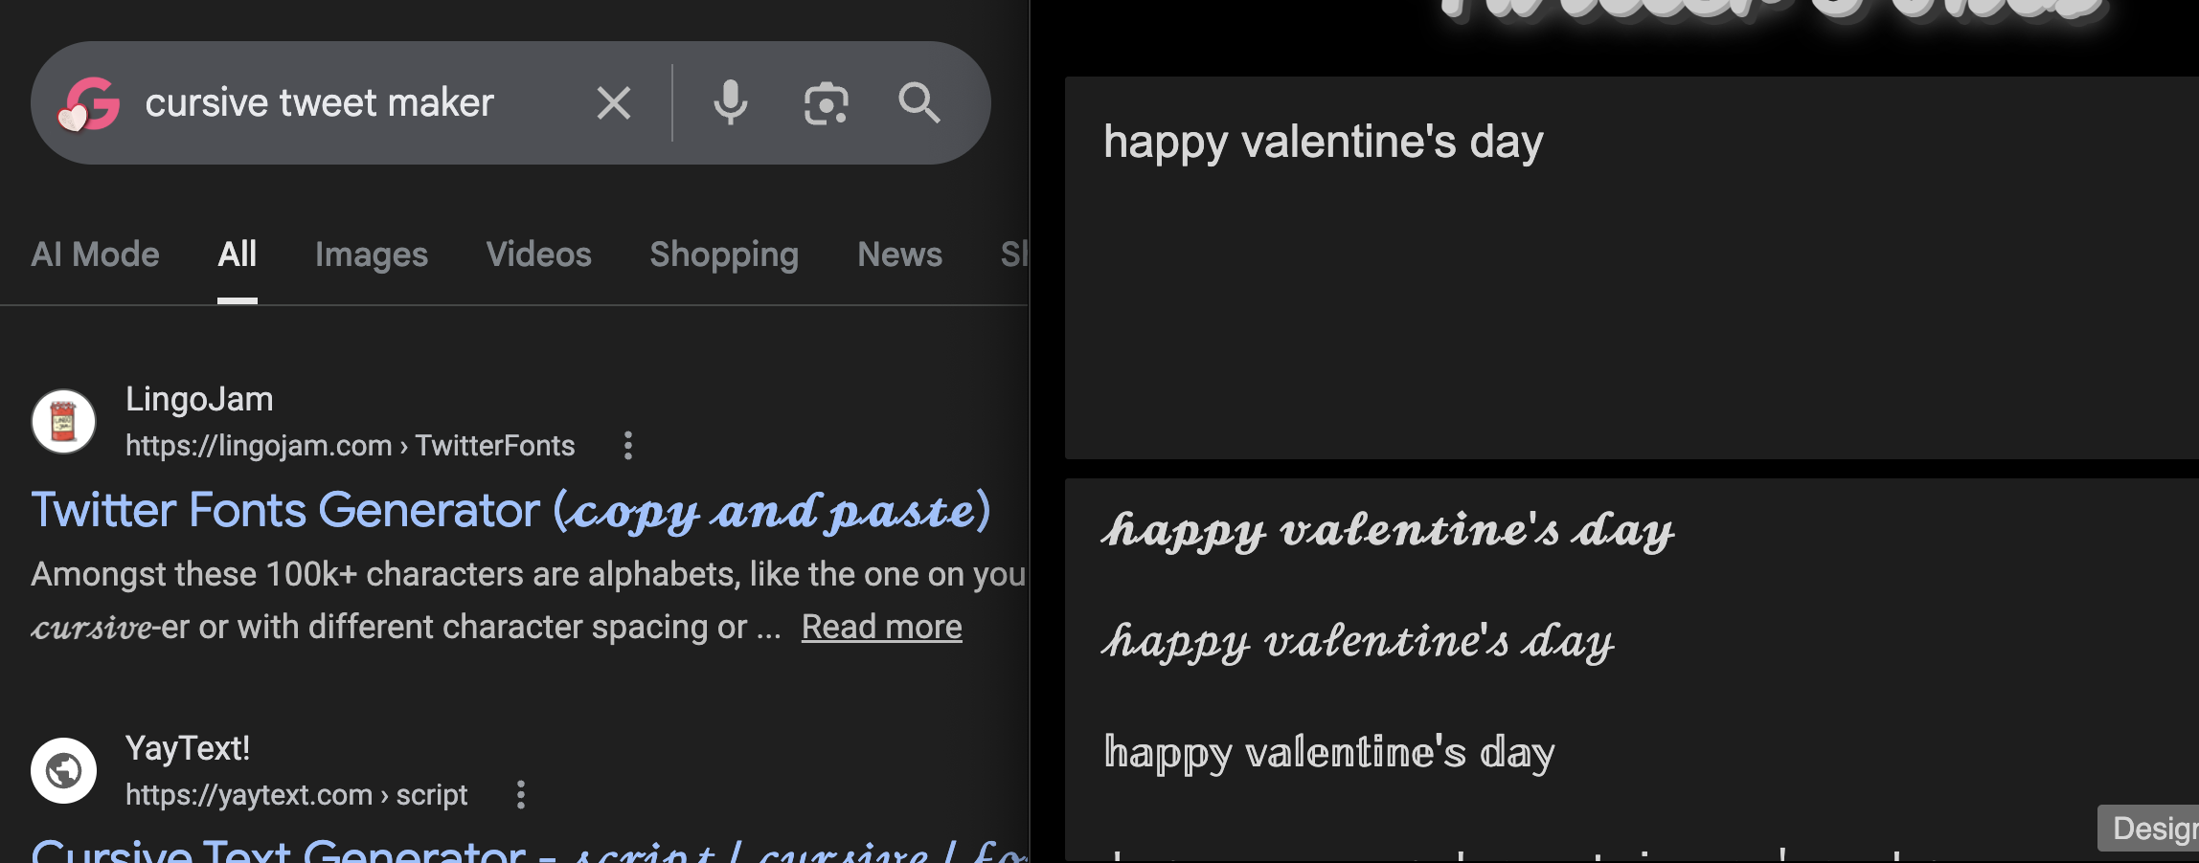The image size is (2199, 863).
Task: Submit search with the magnifying glass icon
Action: 919,103
